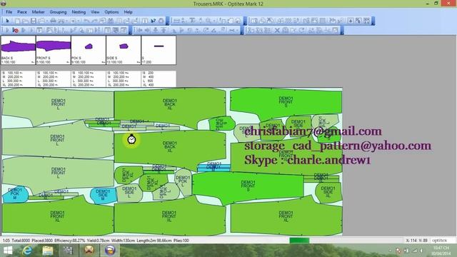The image size is (457, 257).
Task: Select DEMO1 SIDE XL piece
Action: coord(328,192)
